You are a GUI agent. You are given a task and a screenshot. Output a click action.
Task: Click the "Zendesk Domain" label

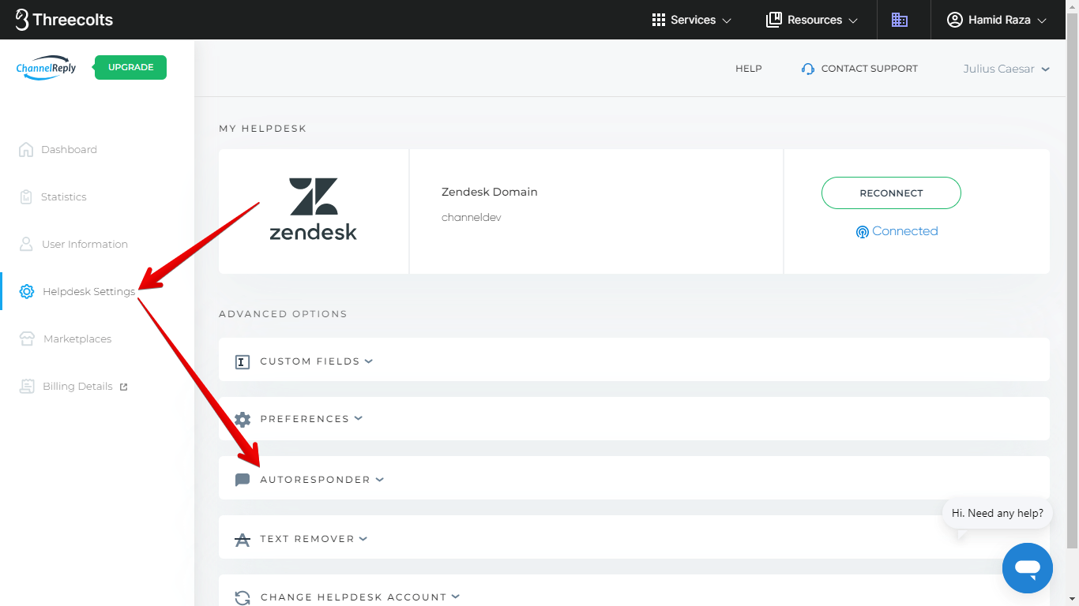click(490, 192)
